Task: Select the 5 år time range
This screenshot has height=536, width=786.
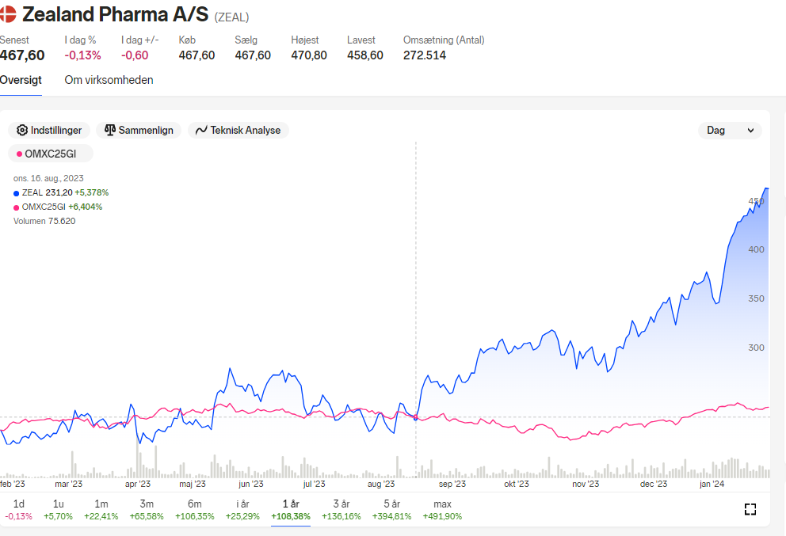Action: point(391,509)
